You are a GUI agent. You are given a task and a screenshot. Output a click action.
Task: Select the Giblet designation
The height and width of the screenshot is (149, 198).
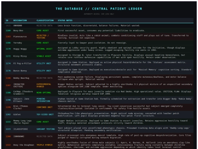(17, 114)
